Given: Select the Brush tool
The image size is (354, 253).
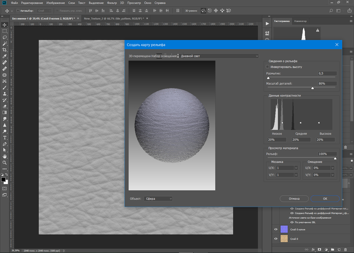Looking at the screenshot, I should (4, 87).
